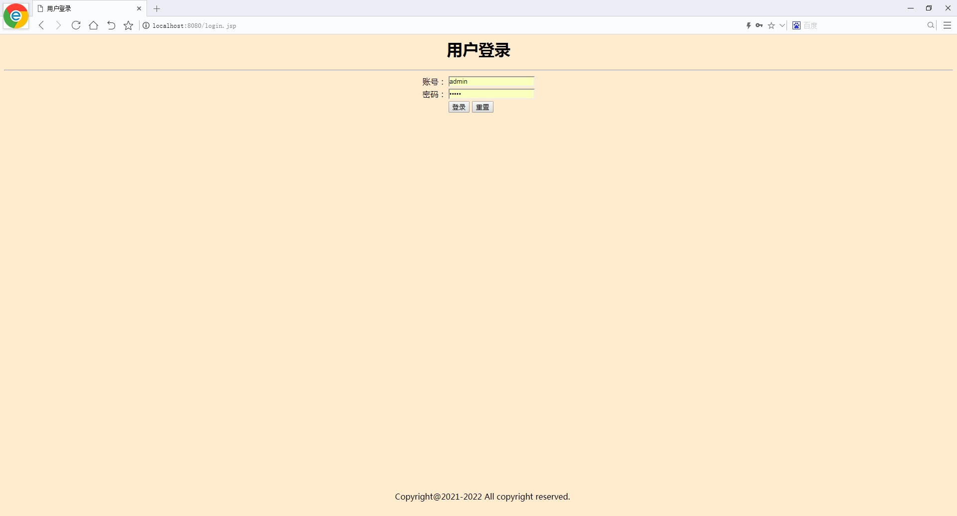The image size is (957, 516).
Task: Expand the address bar dropdown chevron
Action: [x=782, y=25]
